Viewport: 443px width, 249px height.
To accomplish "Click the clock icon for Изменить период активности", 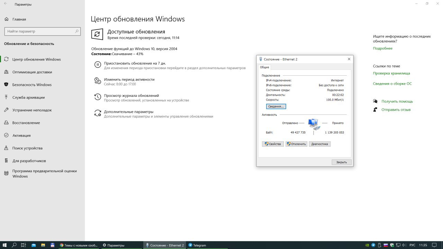I will pos(98,81).
